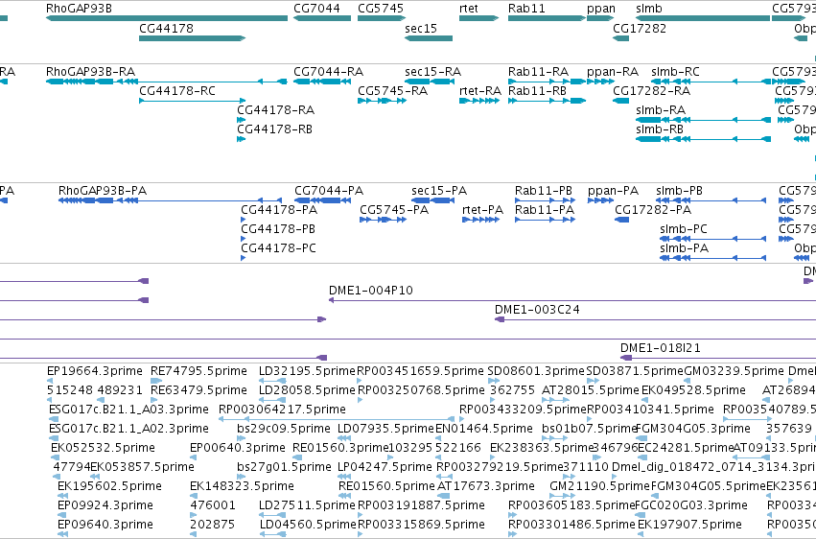Select the EK052532.5prime EST
The height and width of the screenshot is (539, 816).
pyautogui.click(x=56, y=457)
